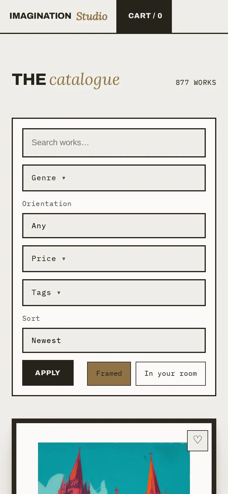228x494 pixels.
Task: Expand the Genre filter
Action: 114,178
